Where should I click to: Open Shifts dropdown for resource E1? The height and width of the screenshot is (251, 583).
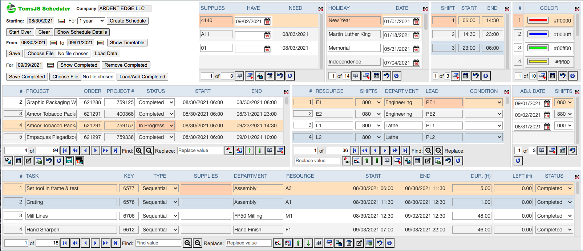[368, 102]
